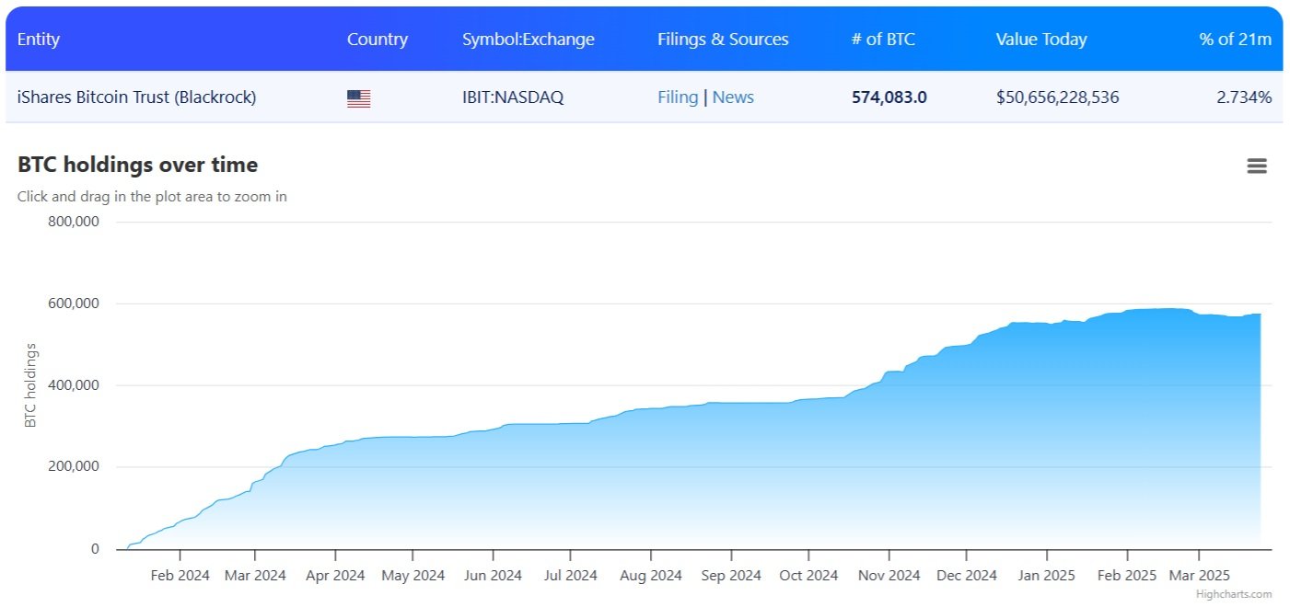Click the Dec 2024 x-axis label
The height and width of the screenshot is (607, 1290).
pyautogui.click(x=967, y=576)
